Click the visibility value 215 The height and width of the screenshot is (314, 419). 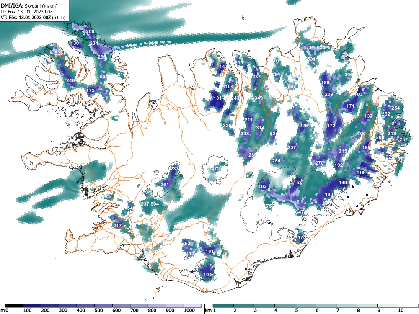[x=396, y=124]
